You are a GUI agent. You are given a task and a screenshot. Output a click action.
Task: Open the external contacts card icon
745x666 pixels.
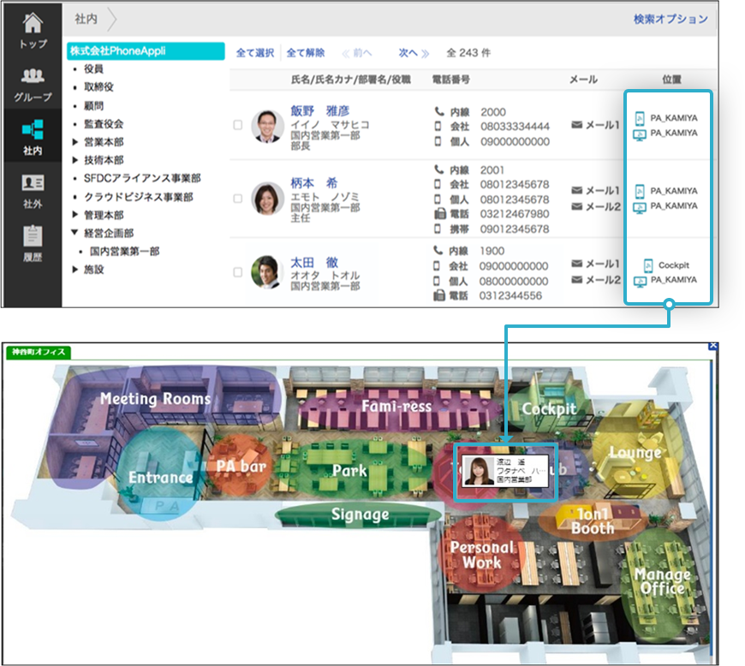tap(32, 183)
